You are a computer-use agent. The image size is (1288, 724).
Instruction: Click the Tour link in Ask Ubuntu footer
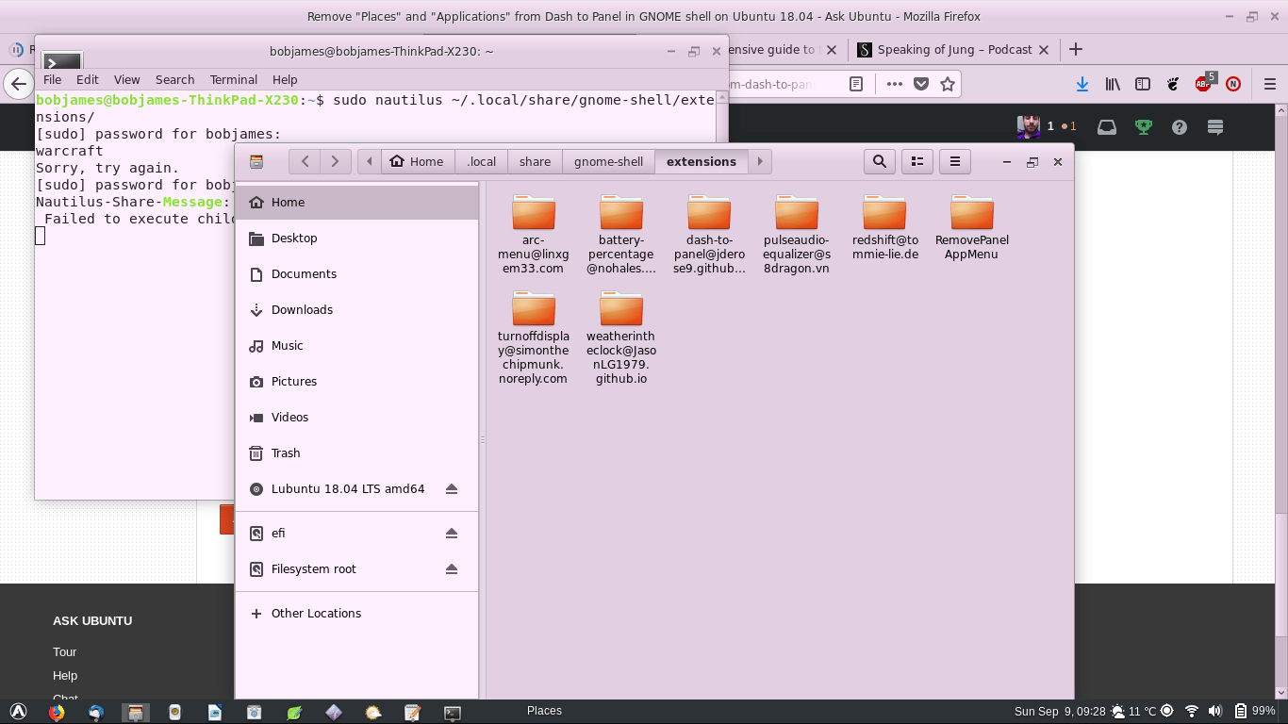pos(64,651)
